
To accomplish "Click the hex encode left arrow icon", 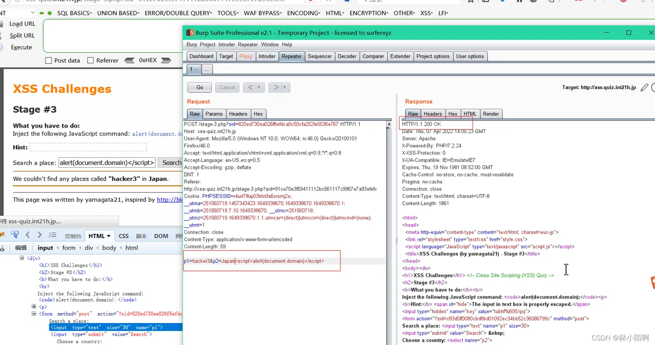I will pos(130,60).
